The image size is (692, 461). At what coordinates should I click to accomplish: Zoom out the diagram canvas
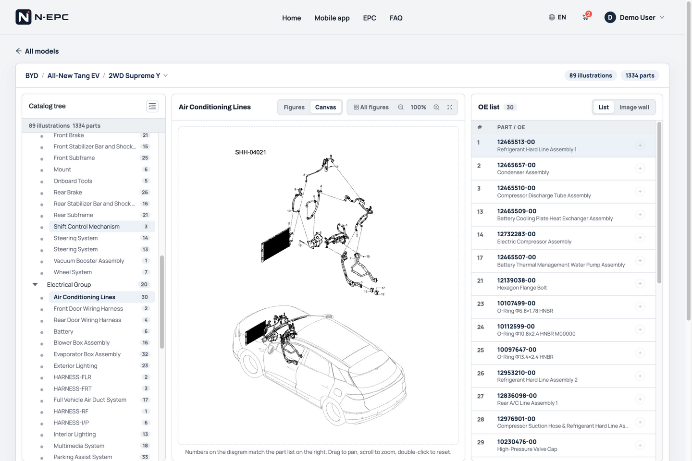(x=401, y=107)
